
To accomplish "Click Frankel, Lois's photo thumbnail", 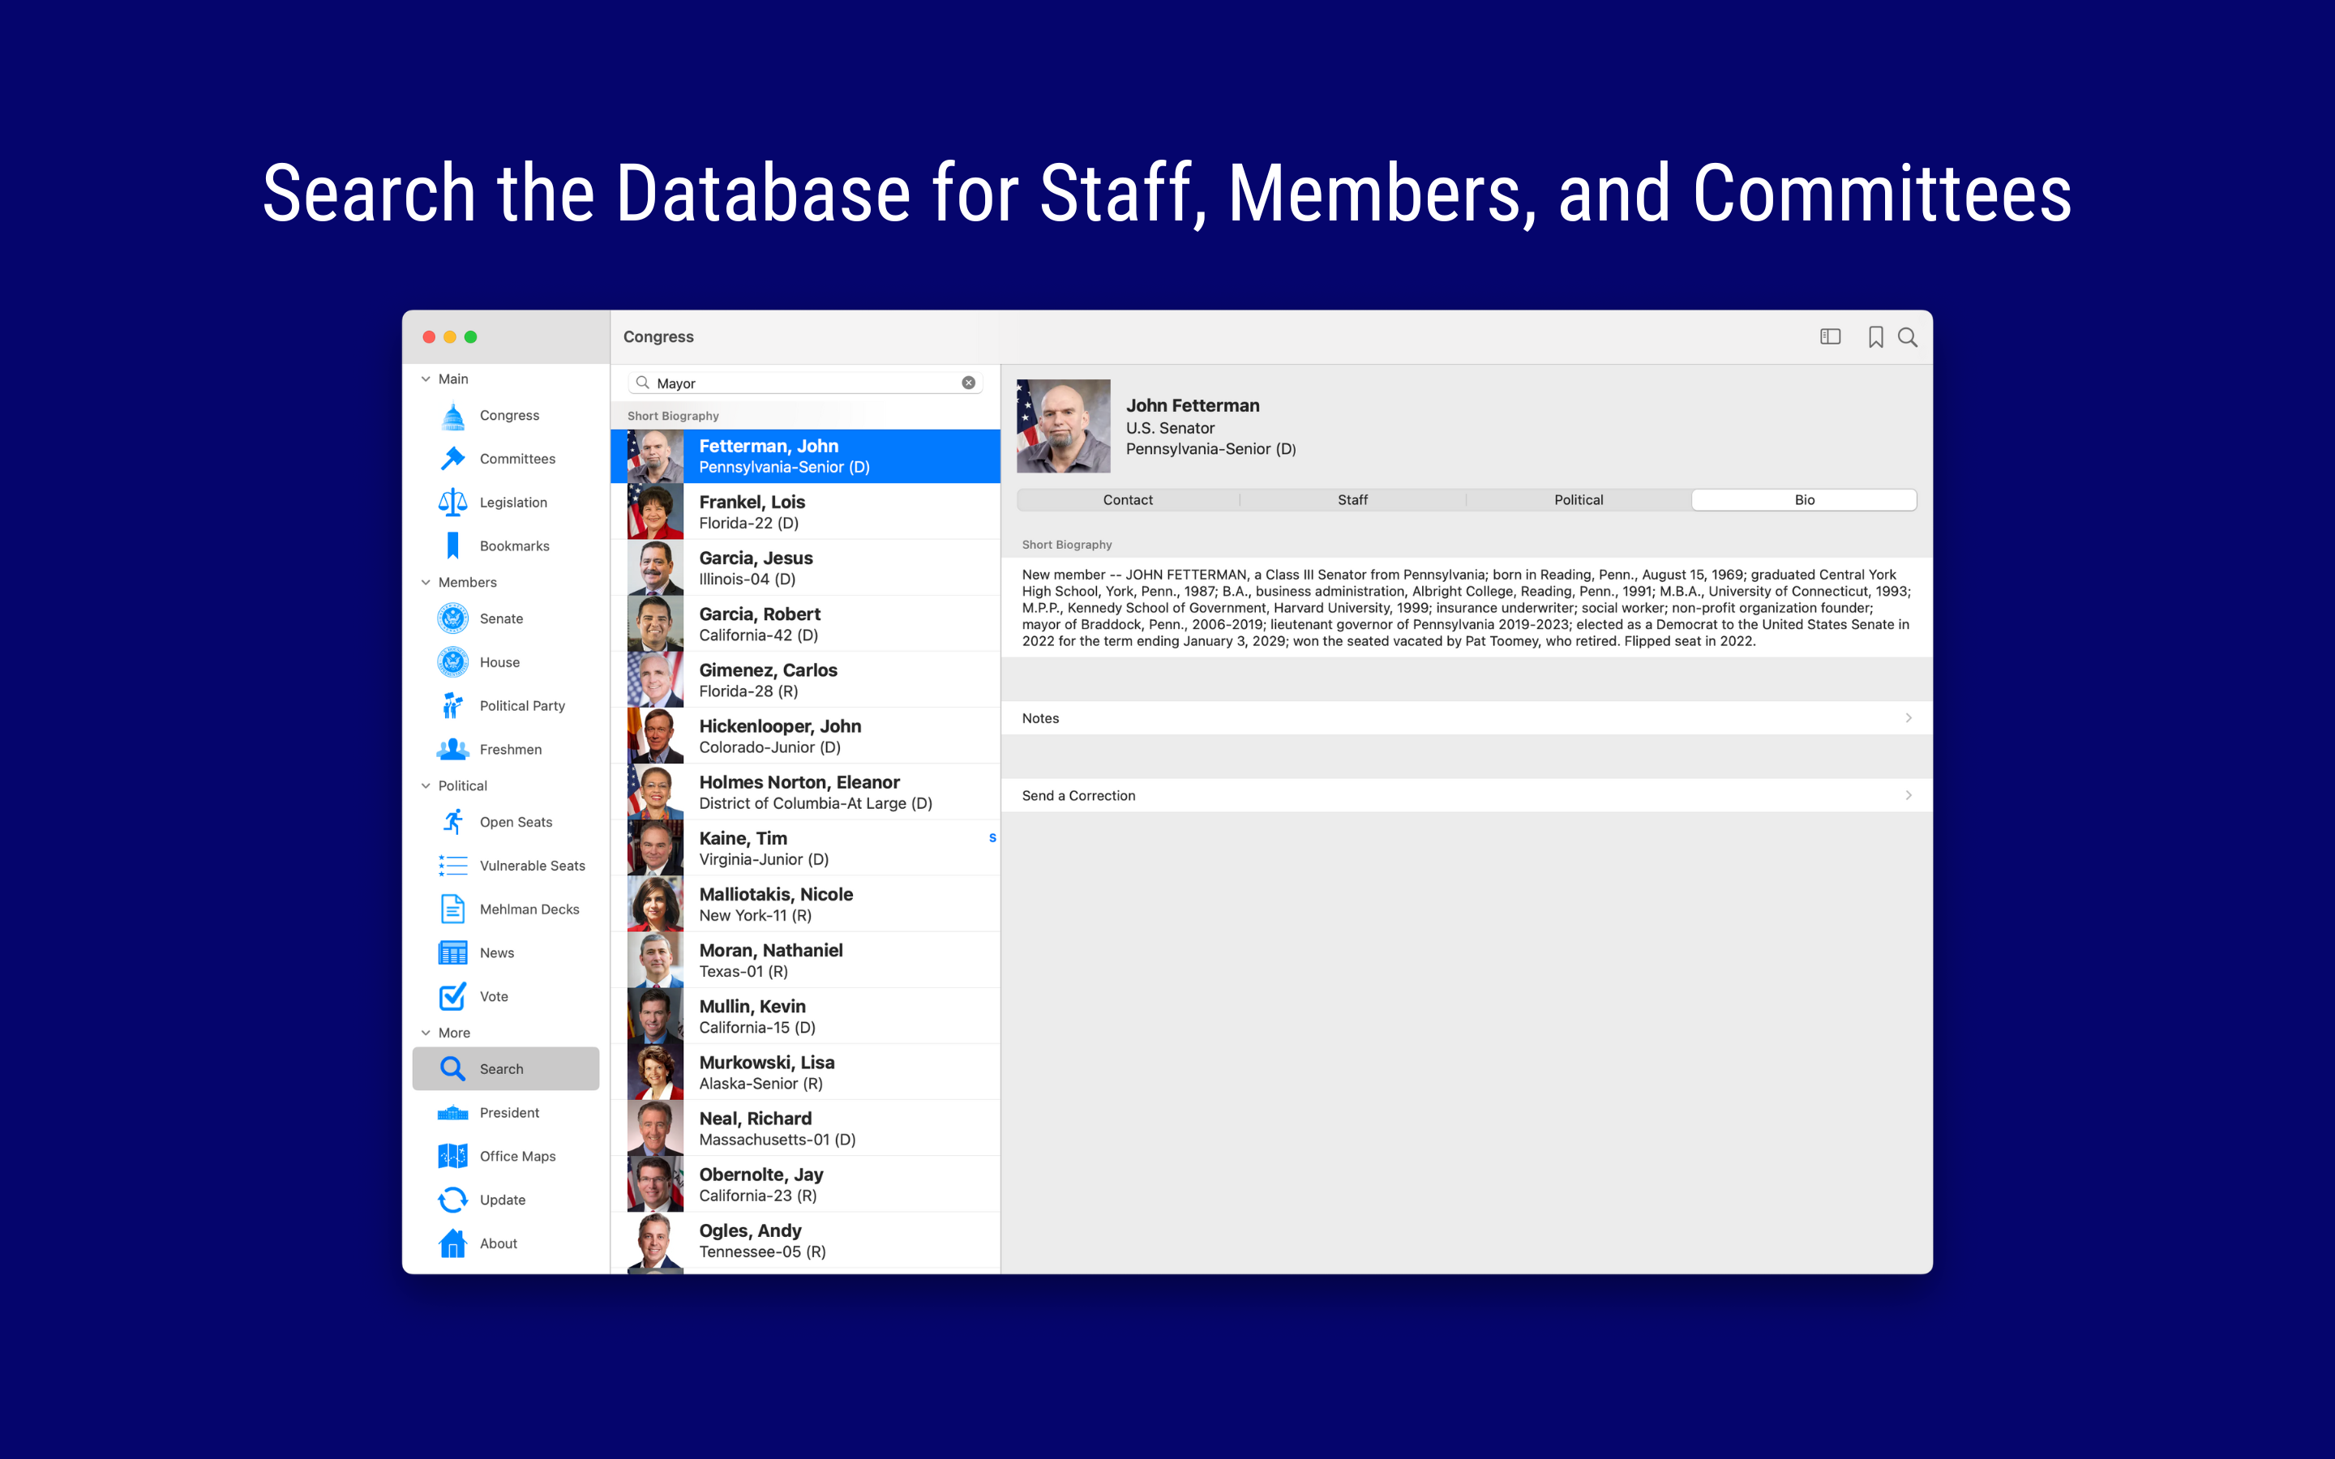I will pos(655,511).
